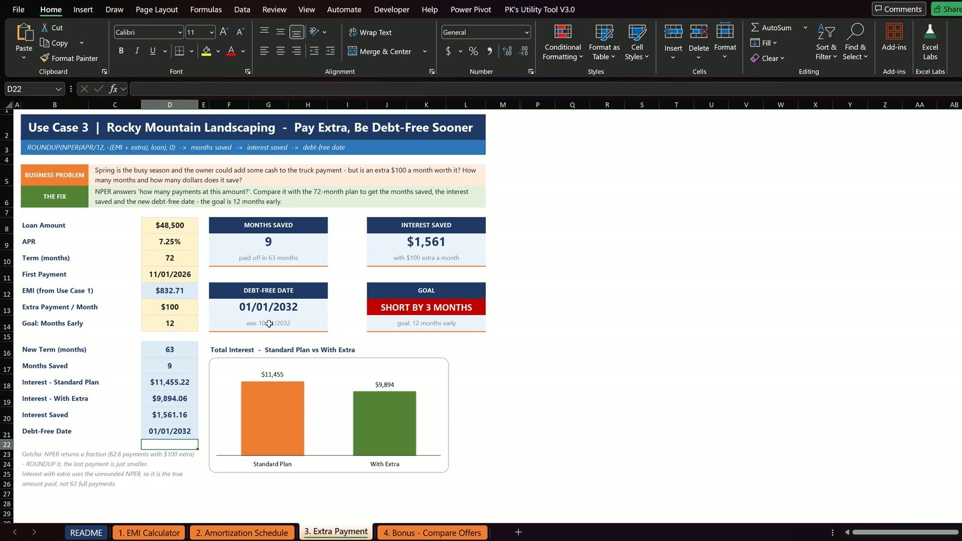Open the Page Layout ribbon tab
This screenshot has height=541, width=962.
(x=157, y=10)
